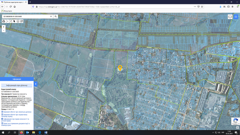Image resolution: width=240 pixels, height=135 pixels.
Task: Zoom in on the map
Action: [x=4, y=27]
